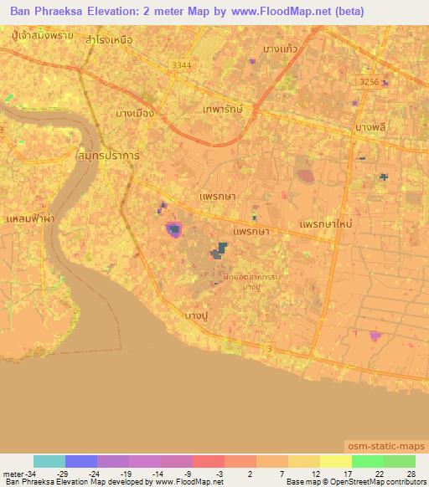This screenshot has height=487, width=429.
Task: Click the legend value '-14'
Action: 158,474
